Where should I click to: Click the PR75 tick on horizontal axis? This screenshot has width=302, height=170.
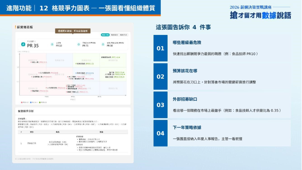[99, 97]
